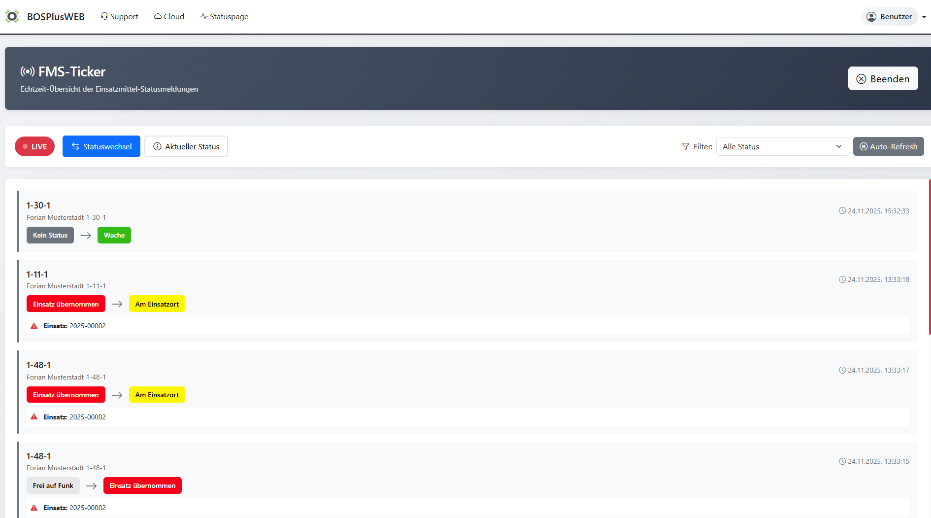This screenshot has width=931, height=518.
Task: Open the Support menu item
Action: pos(119,16)
